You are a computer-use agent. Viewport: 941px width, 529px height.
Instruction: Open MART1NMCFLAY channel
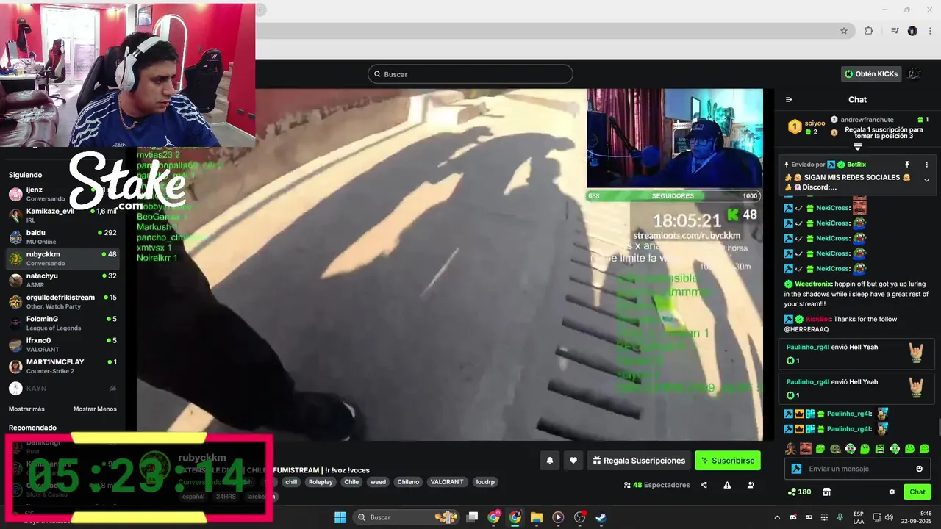click(x=62, y=366)
